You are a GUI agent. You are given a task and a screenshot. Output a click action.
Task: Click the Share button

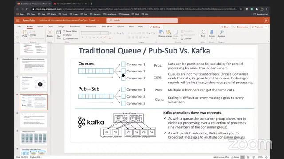[x=225, y=27]
